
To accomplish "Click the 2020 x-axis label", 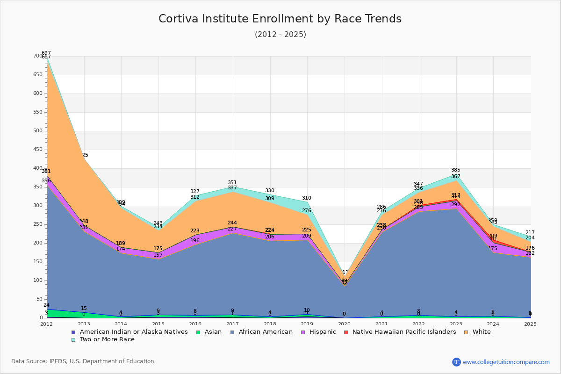I will point(345,324).
